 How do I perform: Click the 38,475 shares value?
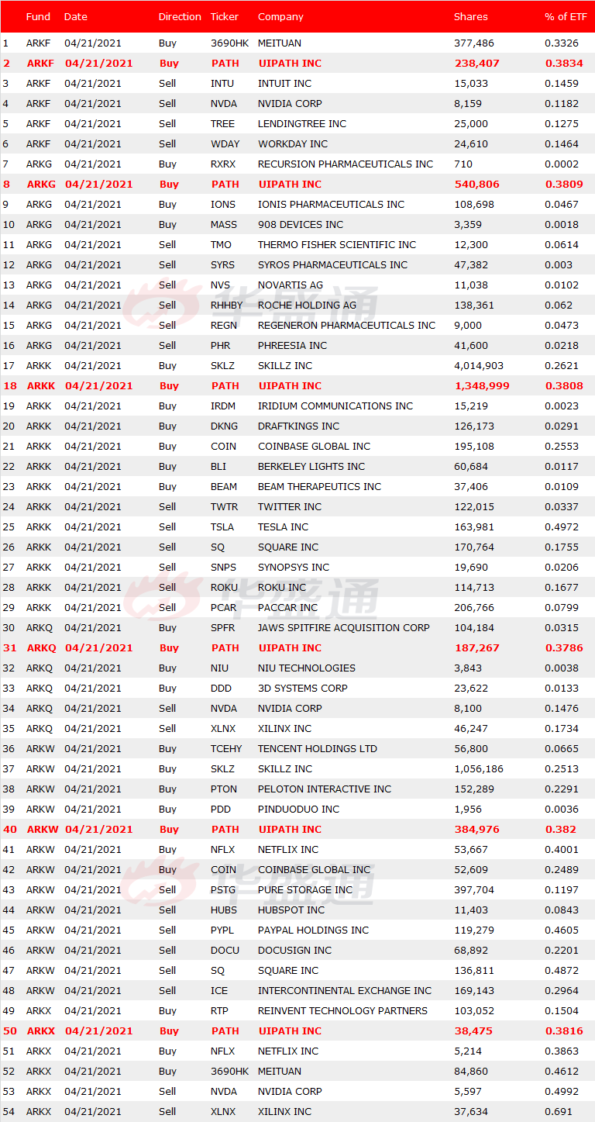[x=473, y=1031]
